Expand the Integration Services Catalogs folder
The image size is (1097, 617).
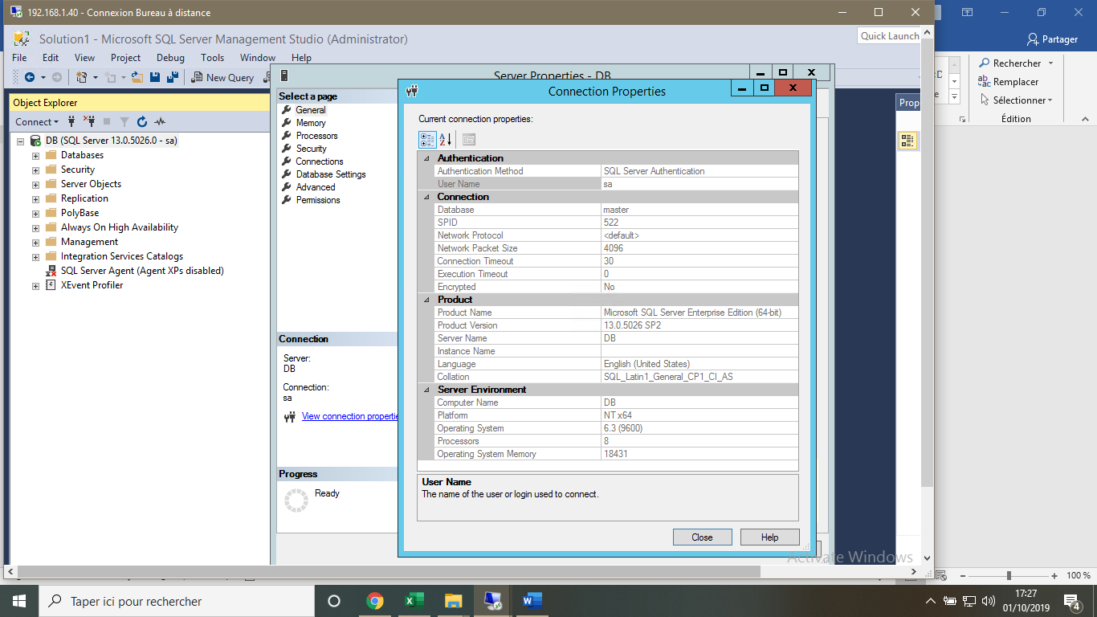point(35,256)
